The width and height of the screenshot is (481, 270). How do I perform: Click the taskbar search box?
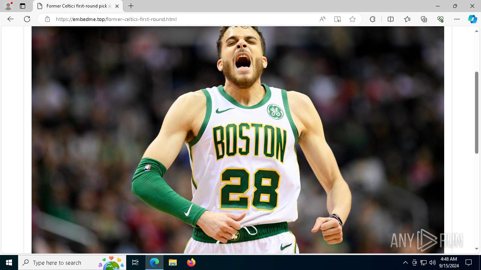(x=72, y=262)
